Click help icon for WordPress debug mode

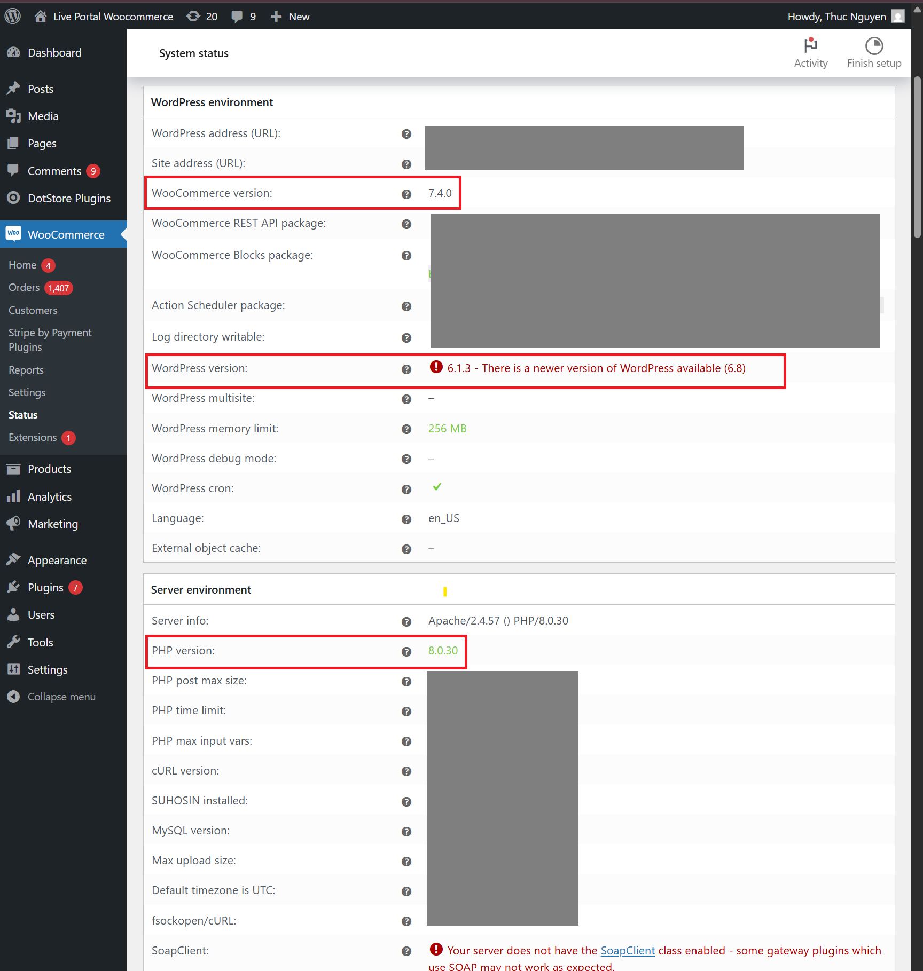pyautogui.click(x=406, y=459)
